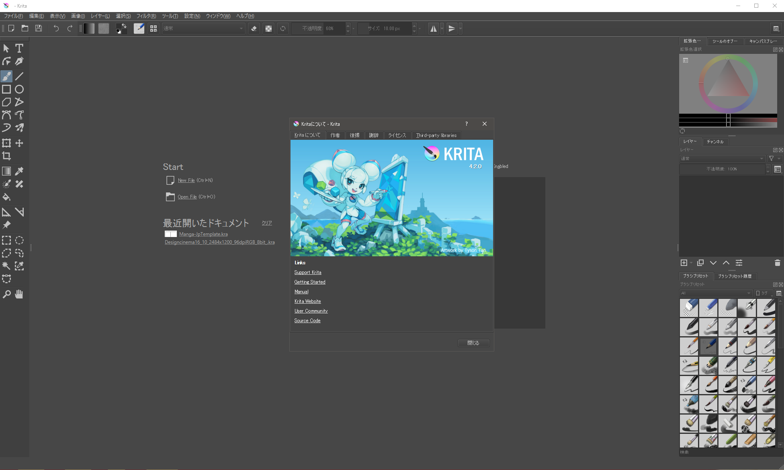Select the Crop tool

click(x=6, y=156)
